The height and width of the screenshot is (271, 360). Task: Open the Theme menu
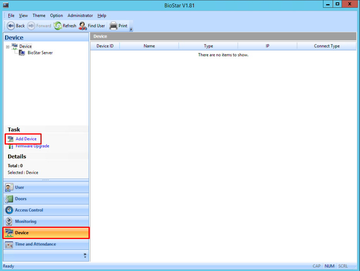39,15
